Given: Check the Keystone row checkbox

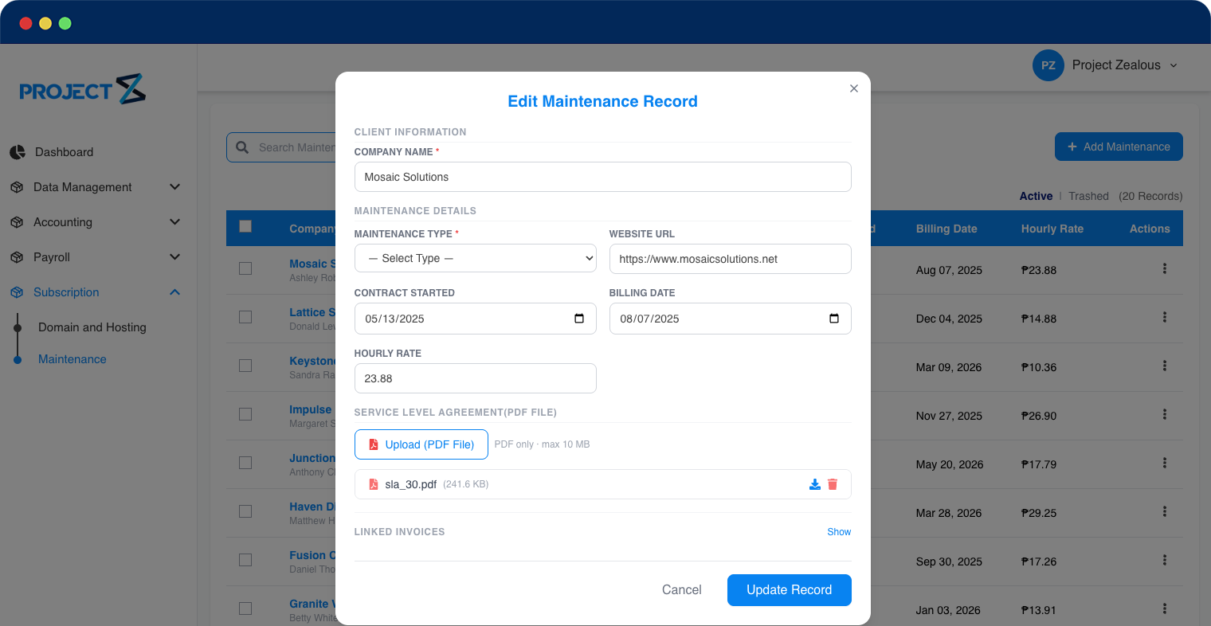Looking at the screenshot, I should coord(245,366).
